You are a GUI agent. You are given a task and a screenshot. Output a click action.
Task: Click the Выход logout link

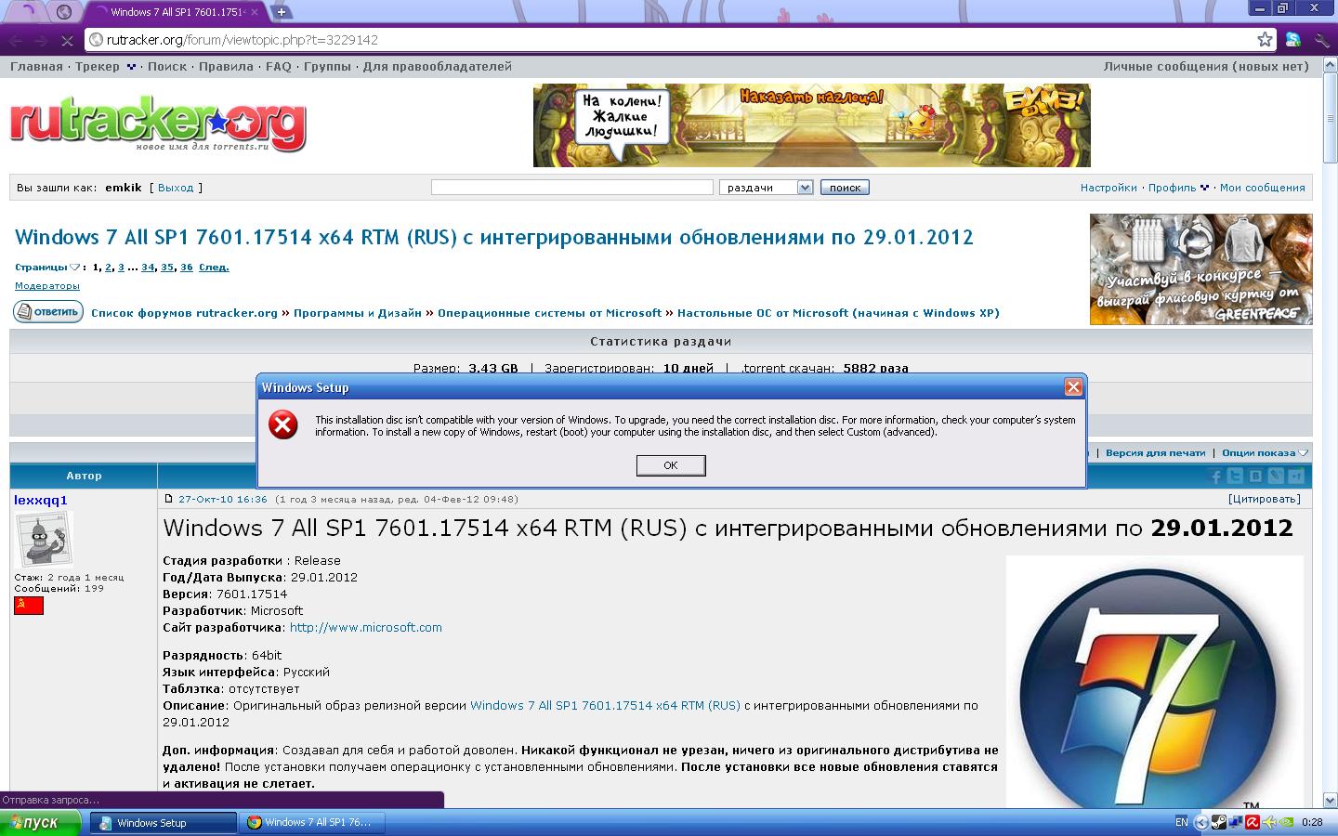[176, 188]
